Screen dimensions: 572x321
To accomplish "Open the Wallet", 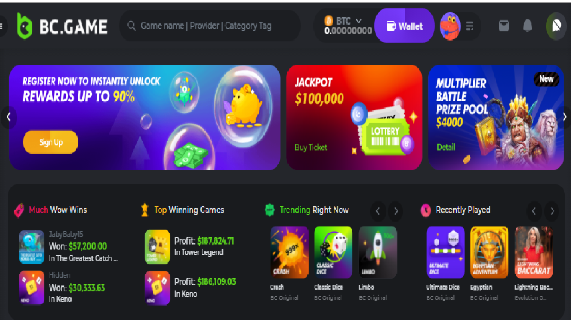I will [x=404, y=26].
